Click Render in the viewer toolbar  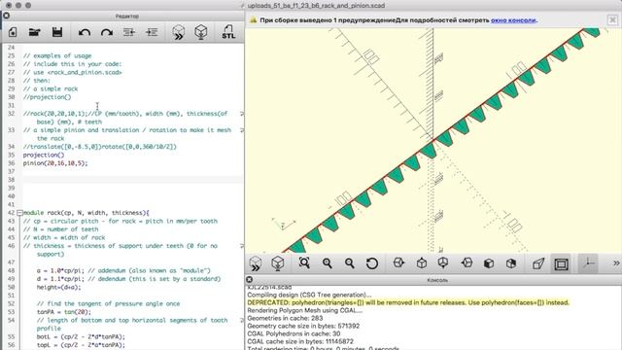tap(278, 263)
